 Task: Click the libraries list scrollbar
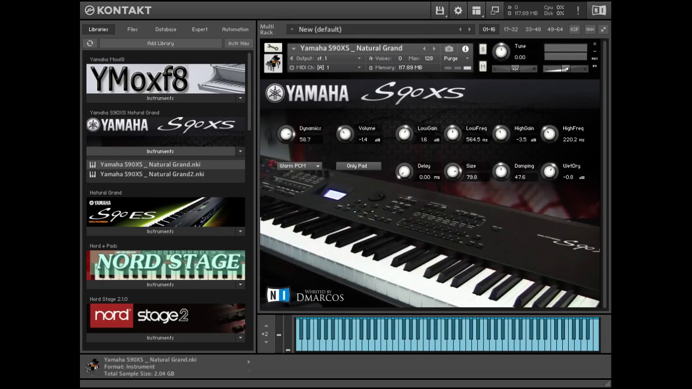[x=249, y=92]
